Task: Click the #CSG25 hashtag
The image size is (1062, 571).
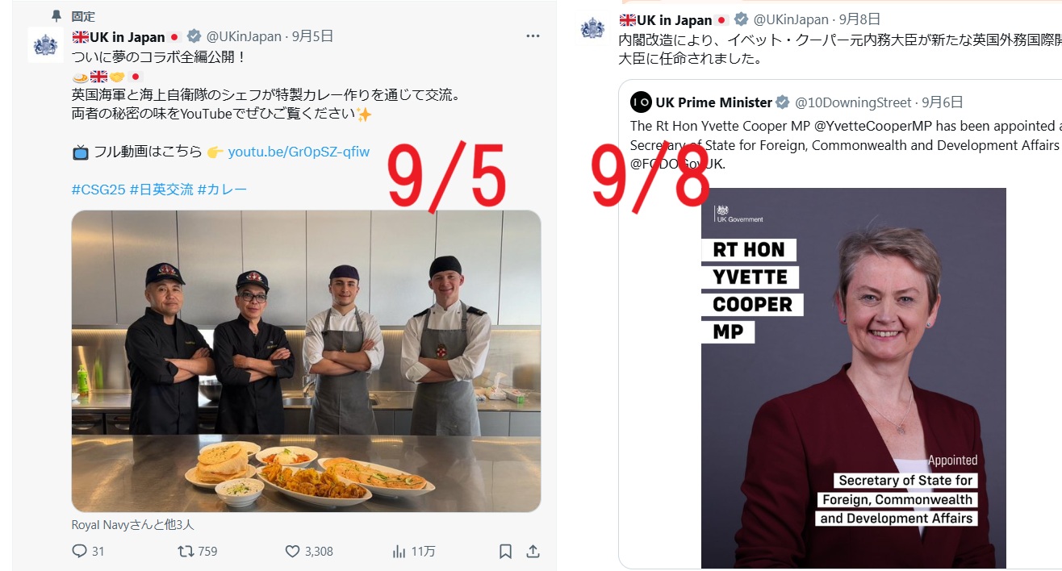Action: coord(98,190)
